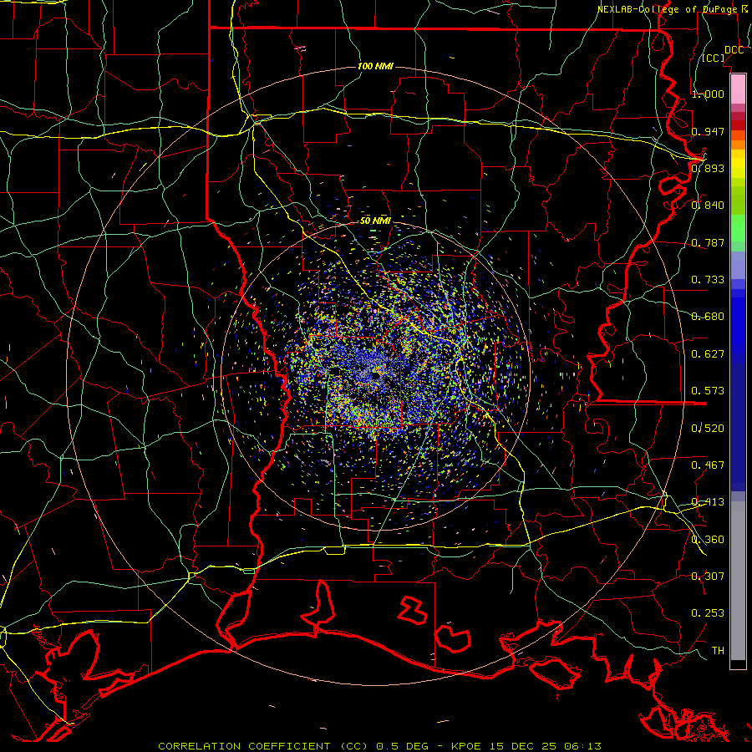Click the KPOE radar site center point
This screenshot has height=752, width=752.
375,375
